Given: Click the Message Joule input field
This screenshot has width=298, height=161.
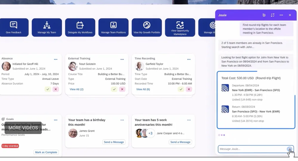Looking at the screenshot, I should 252,149.
